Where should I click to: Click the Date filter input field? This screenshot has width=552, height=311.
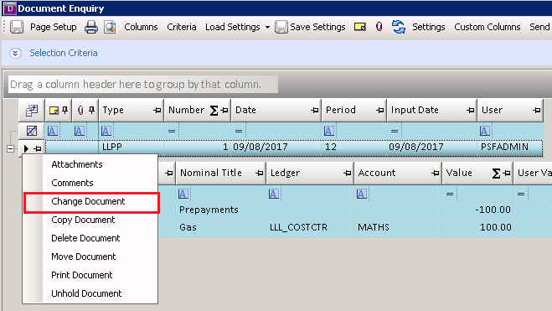point(282,131)
